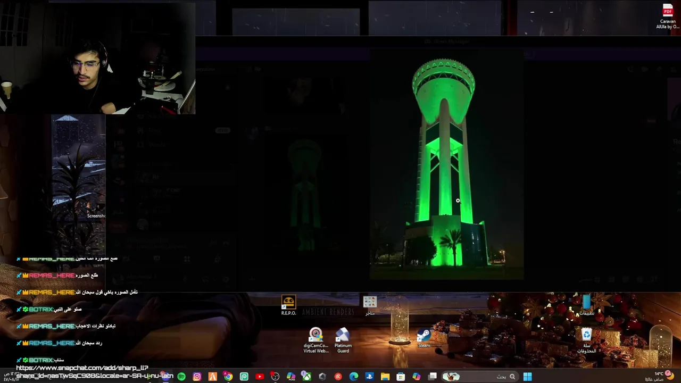
Task: Select the Caravan AlUla PDF file
Action: pyautogui.click(x=668, y=16)
